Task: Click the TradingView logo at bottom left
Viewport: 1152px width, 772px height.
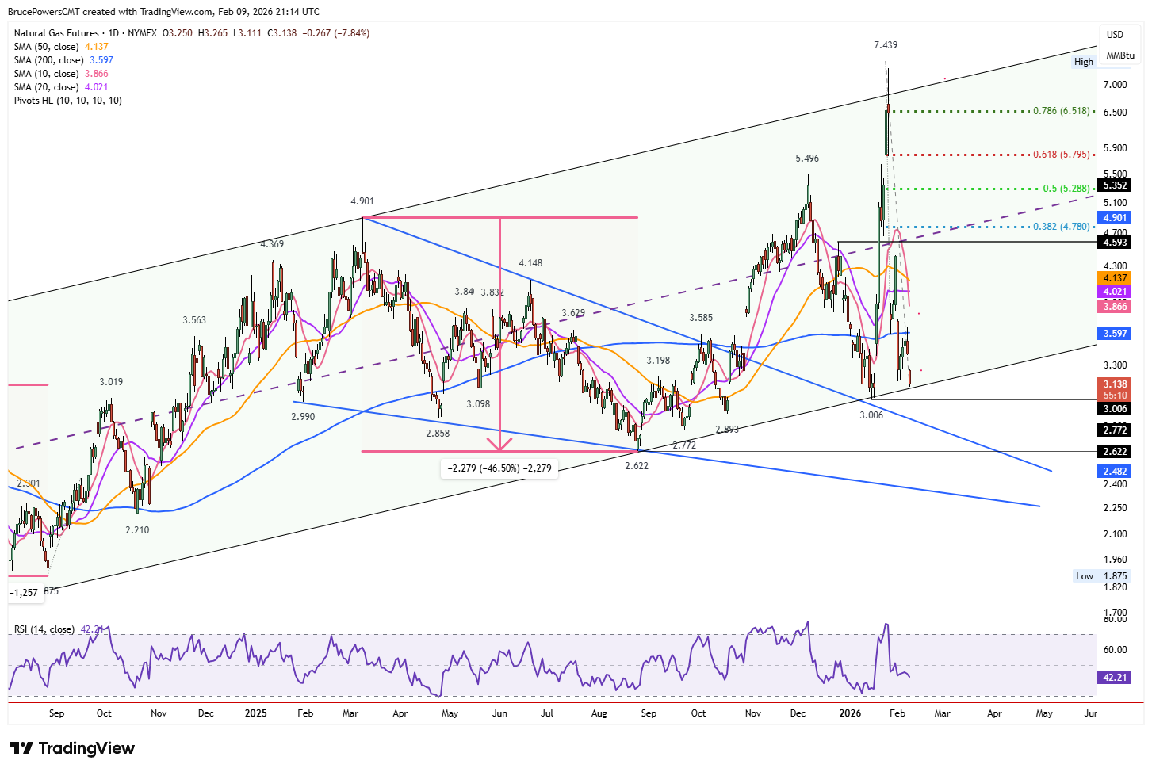Action: click(70, 747)
